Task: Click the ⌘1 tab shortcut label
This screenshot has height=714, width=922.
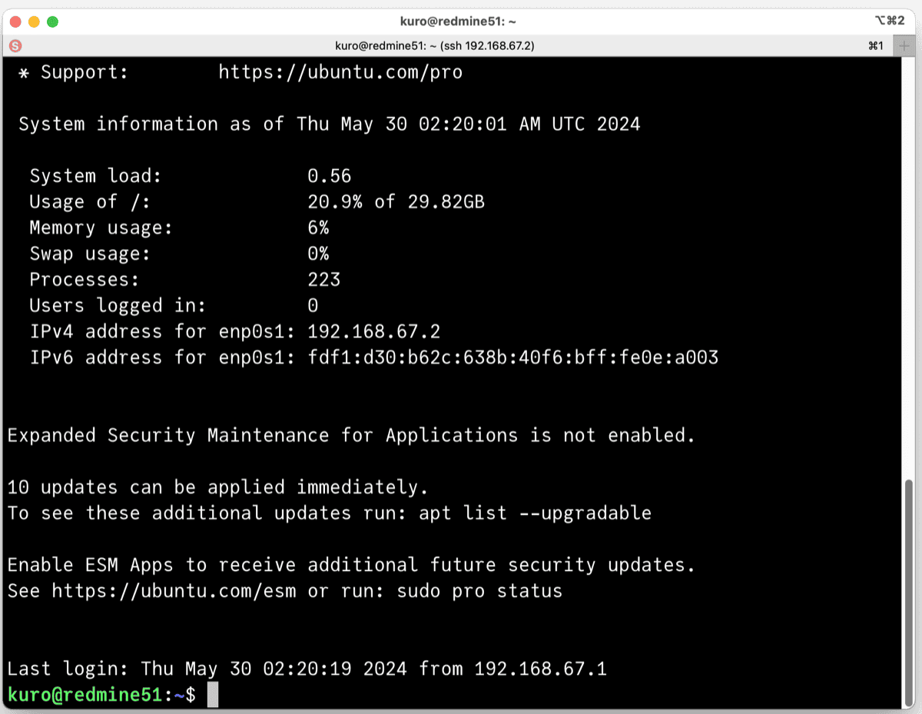Action: pos(876,46)
